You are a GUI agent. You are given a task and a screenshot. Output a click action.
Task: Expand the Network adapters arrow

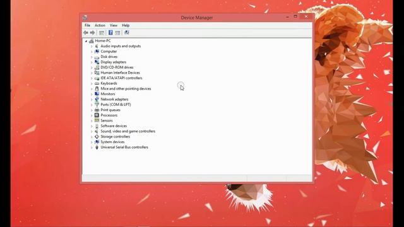click(92, 100)
